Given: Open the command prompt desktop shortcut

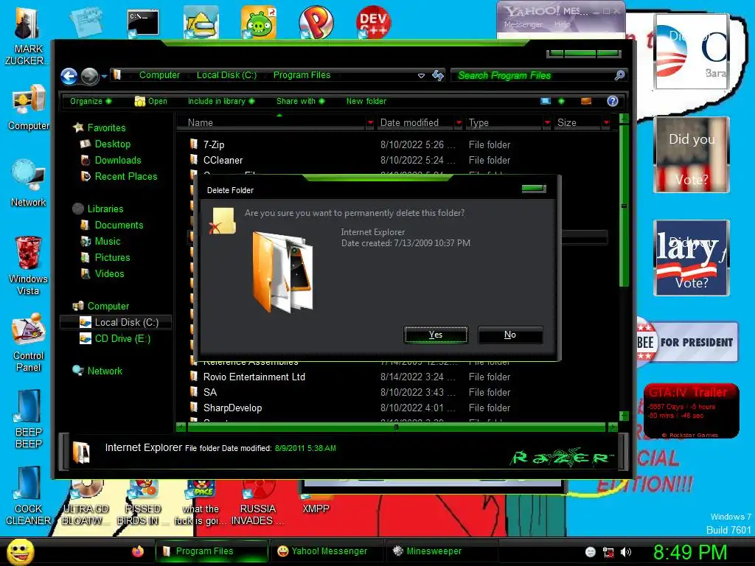Looking at the screenshot, I should pos(143,23).
